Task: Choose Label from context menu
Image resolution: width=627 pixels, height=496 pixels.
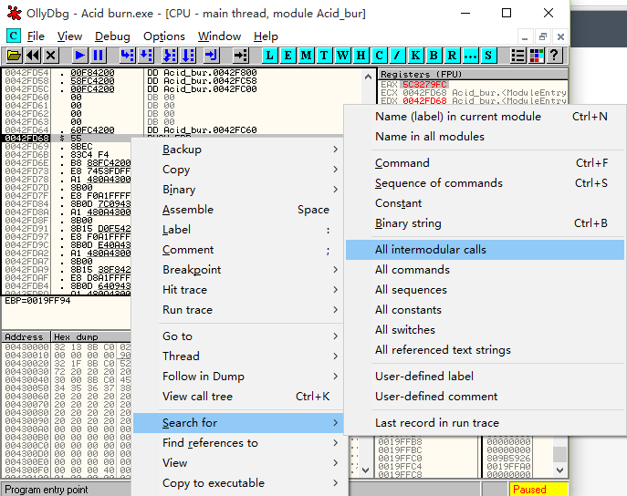Action: 238,229
